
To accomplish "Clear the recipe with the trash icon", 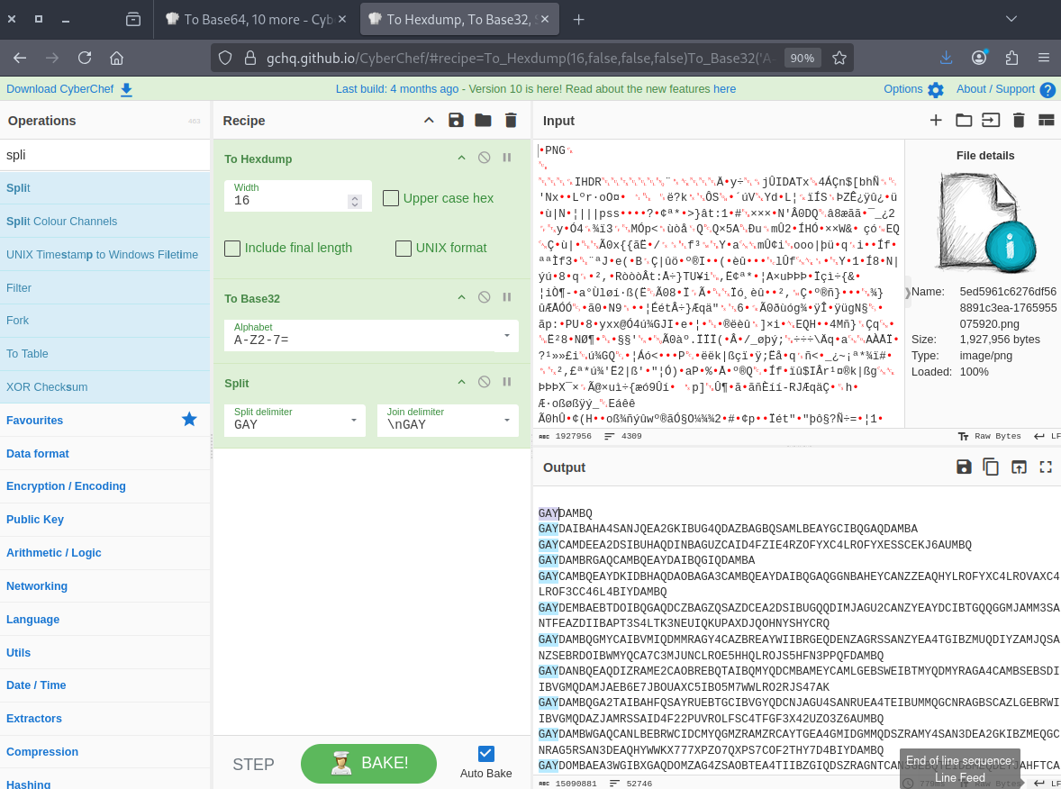I will coord(511,121).
